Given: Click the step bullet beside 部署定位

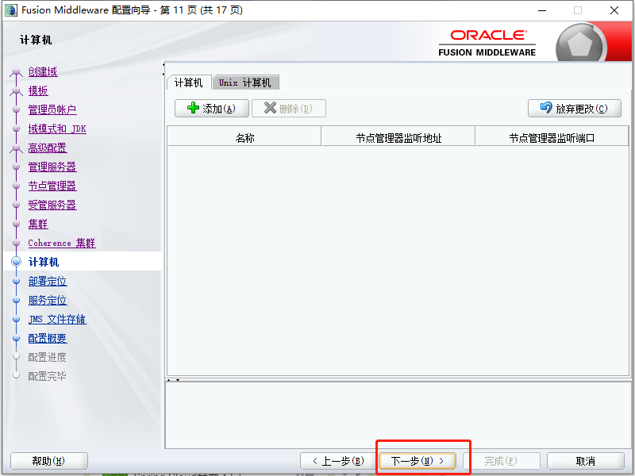Looking at the screenshot, I should point(16,281).
